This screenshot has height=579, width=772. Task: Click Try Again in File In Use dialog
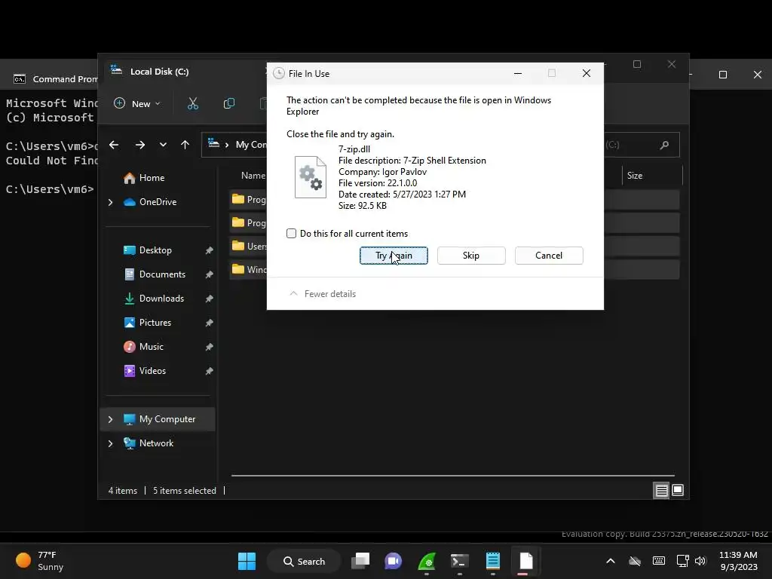[394, 256]
